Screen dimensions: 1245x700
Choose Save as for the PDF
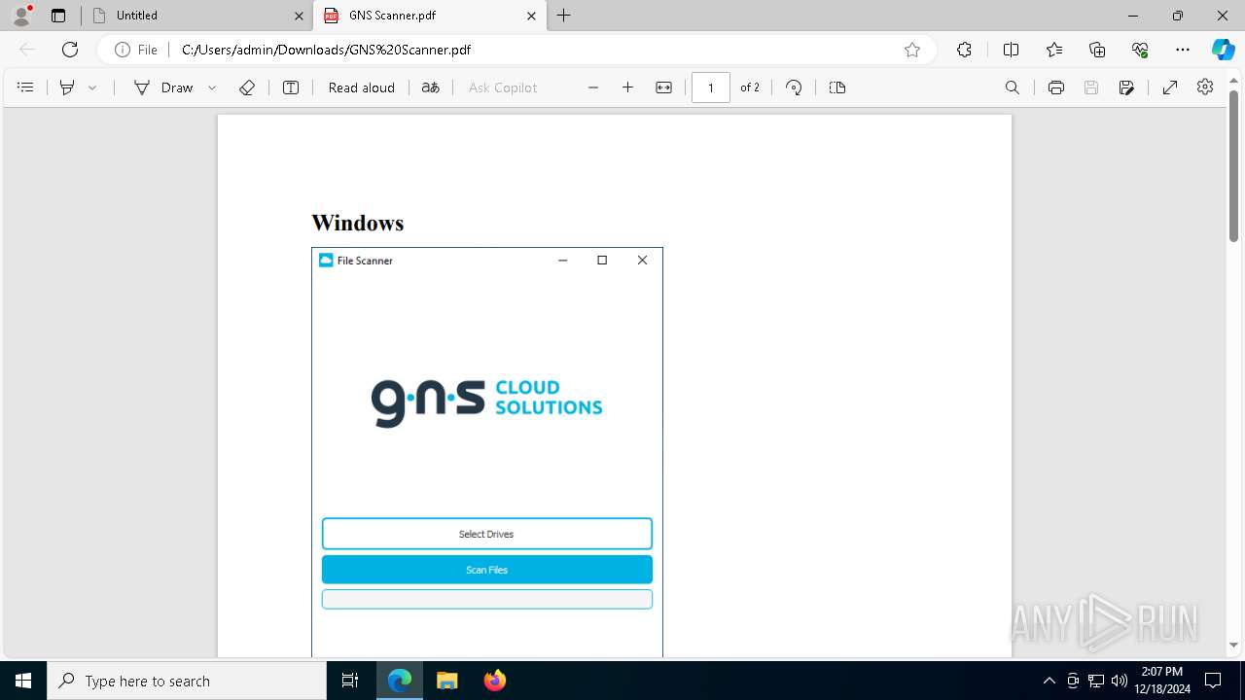coord(1126,87)
